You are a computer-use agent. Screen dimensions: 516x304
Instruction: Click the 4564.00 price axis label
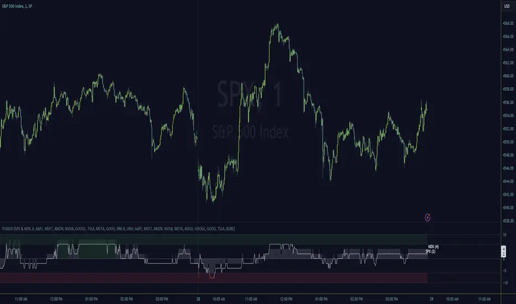508,50
